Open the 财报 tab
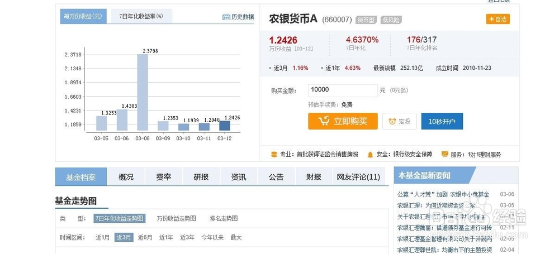 [x=314, y=177]
